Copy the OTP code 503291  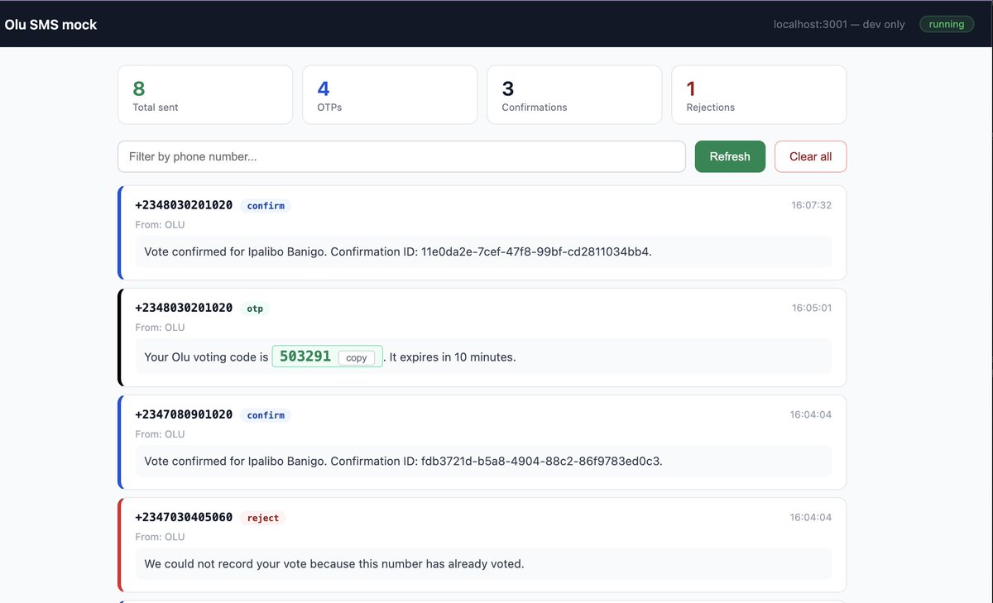click(x=357, y=358)
